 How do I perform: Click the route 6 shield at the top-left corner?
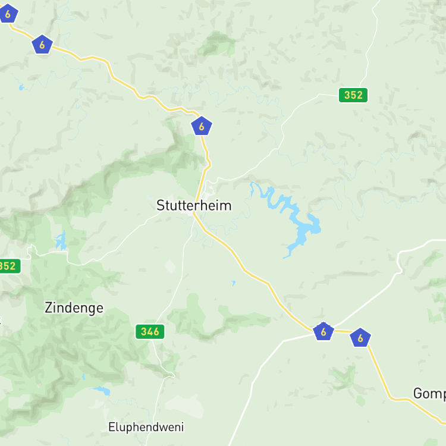[8, 13]
